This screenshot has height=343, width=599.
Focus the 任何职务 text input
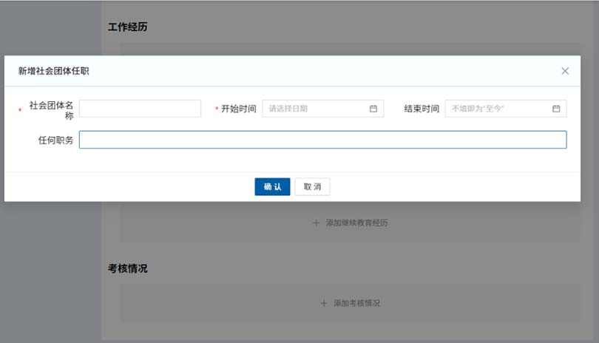[x=322, y=140]
